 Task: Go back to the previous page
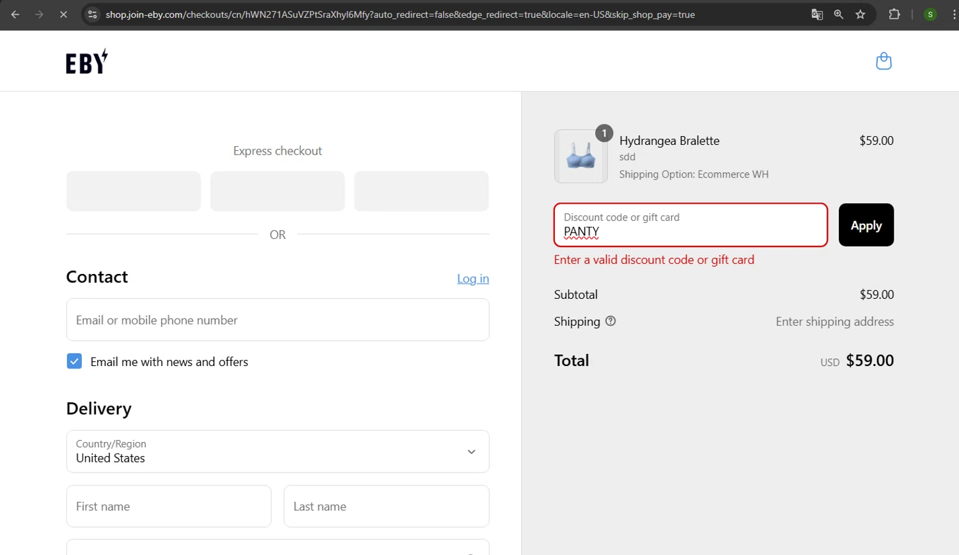pyautogui.click(x=15, y=14)
